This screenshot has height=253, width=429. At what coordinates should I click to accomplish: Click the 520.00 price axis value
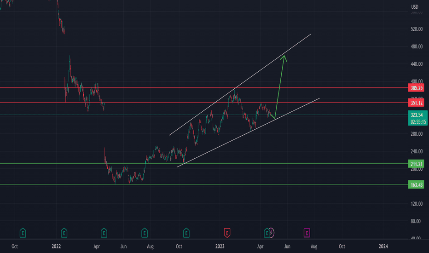pyautogui.click(x=417, y=29)
